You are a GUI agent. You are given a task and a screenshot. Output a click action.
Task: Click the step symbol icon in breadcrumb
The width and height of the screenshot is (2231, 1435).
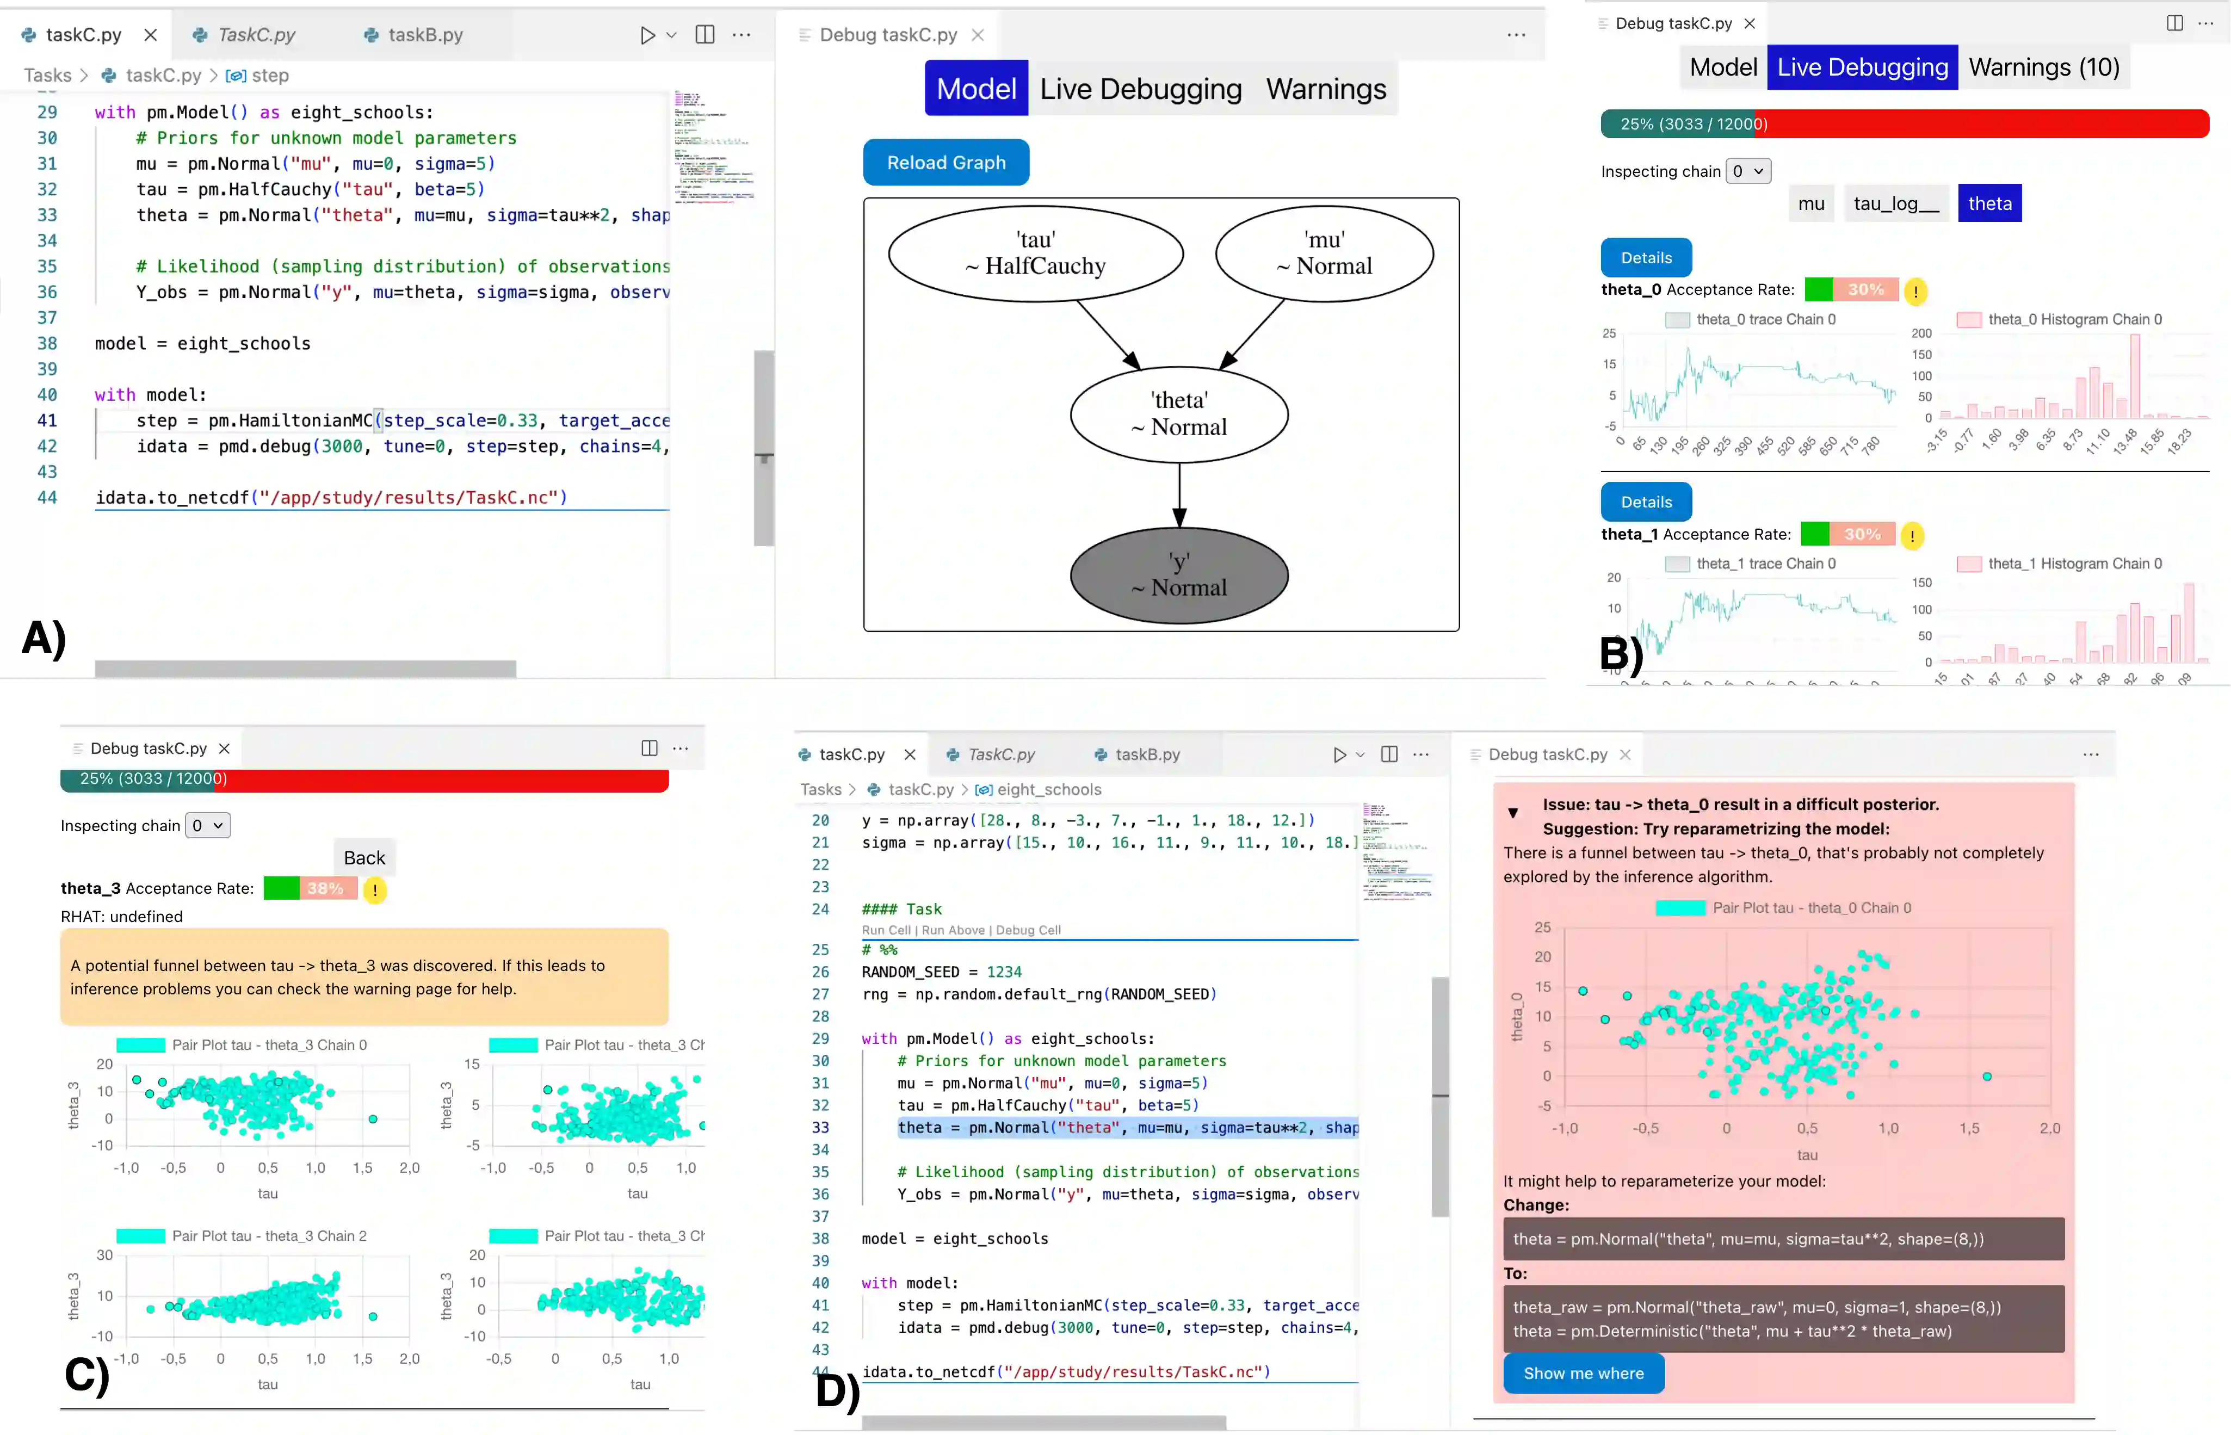pyautogui.click(x=236, y=76)
